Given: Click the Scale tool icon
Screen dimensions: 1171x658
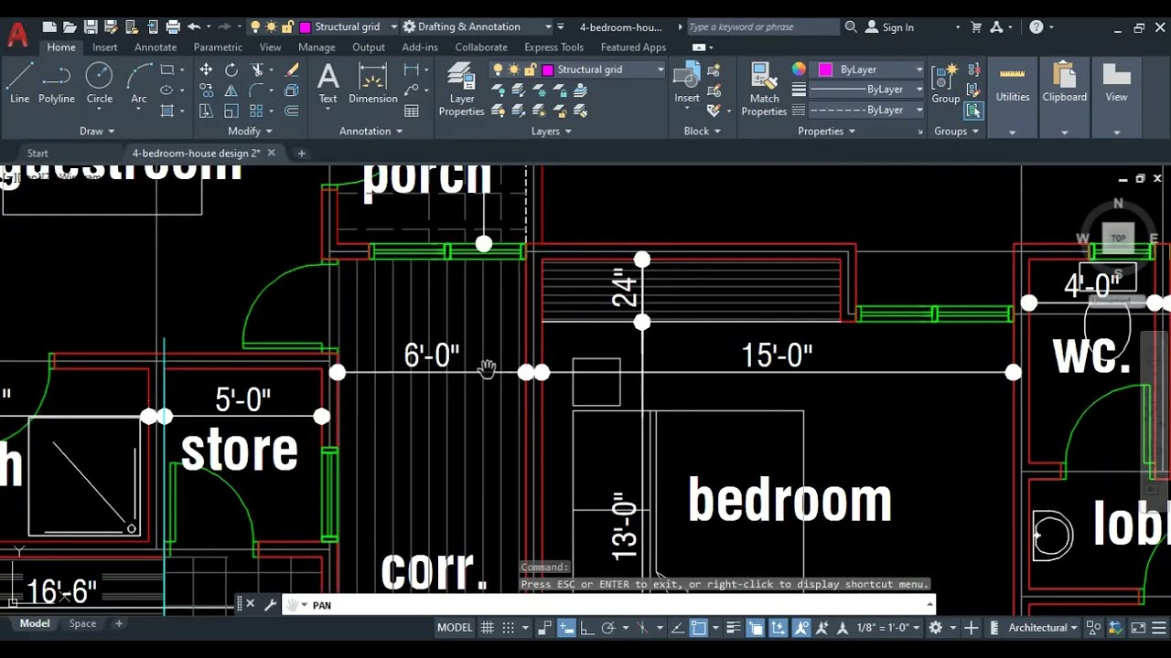Looking at the screenshot, I should pyautogui.click(x=231, y=111).
